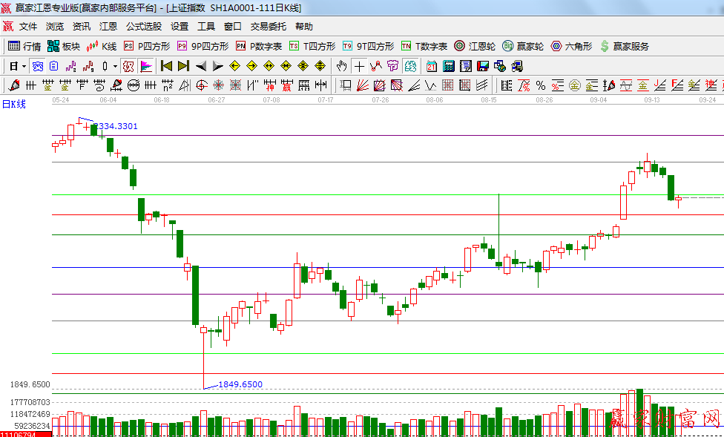Expand the candlestick style dropdown arrow
This screenshot has height=437, width=724.
pos(115,66)
